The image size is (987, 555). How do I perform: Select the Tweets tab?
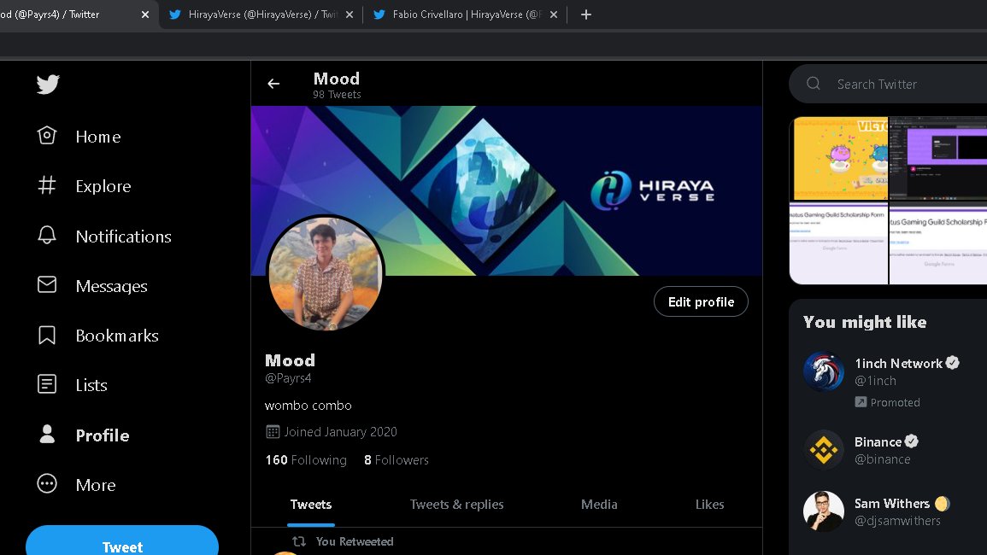pos(311,505)
